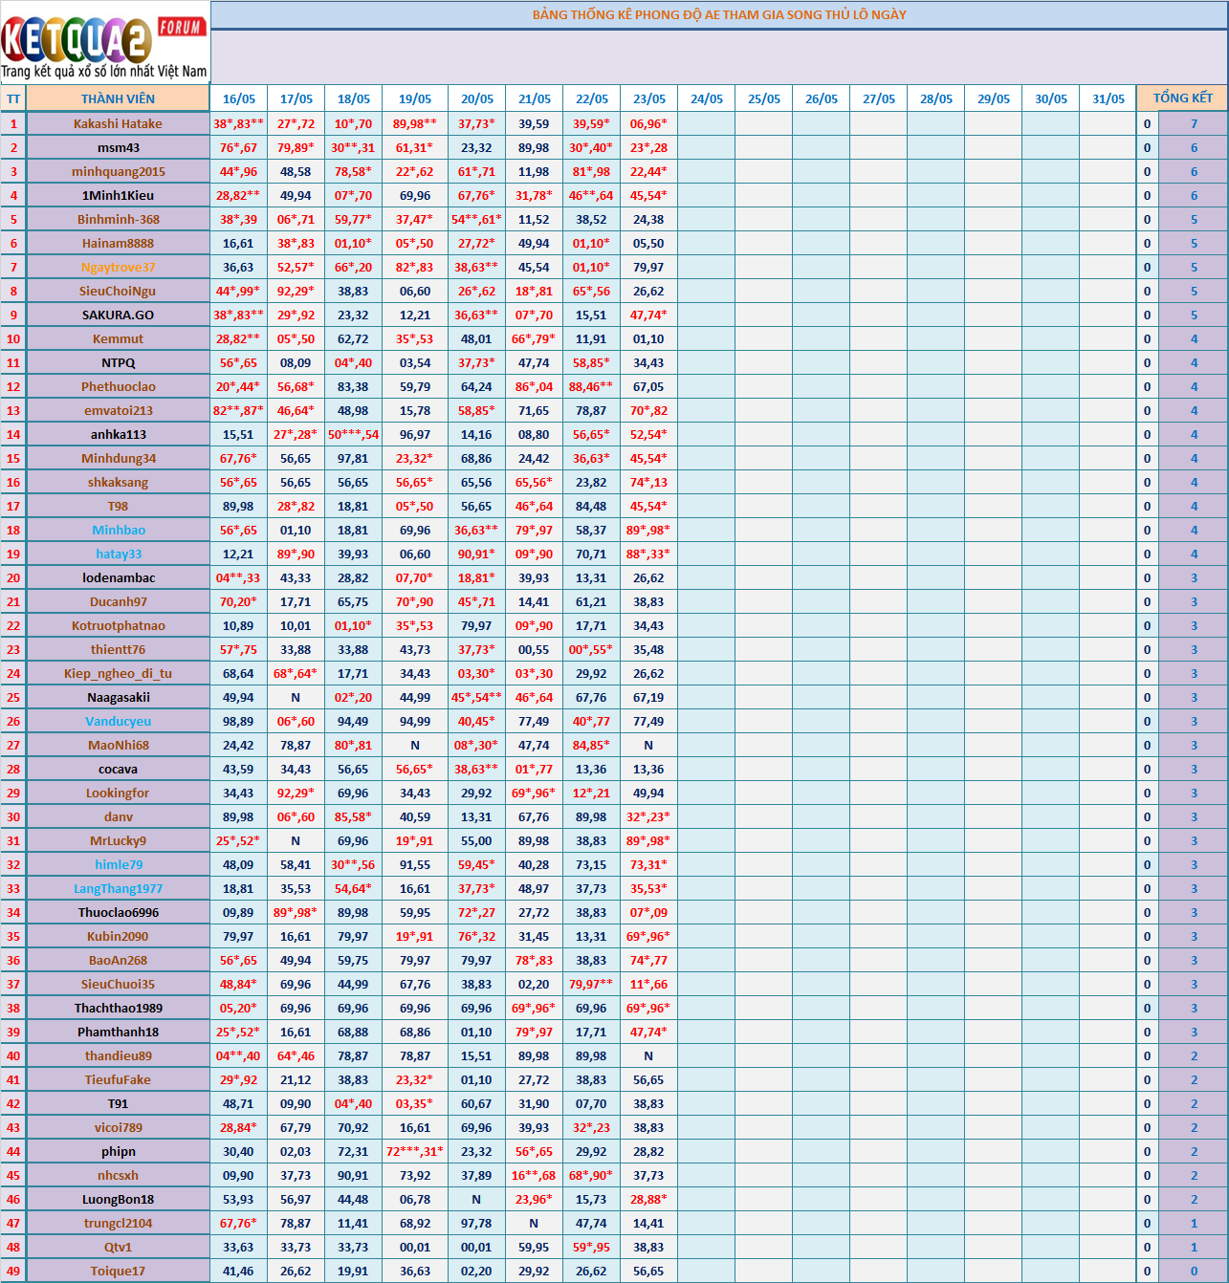
Task: Open member Minhbao's name
Action: (x=118, y=530)
